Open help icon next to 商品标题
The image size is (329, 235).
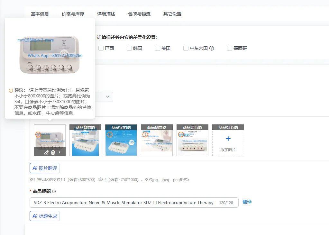pos(54,191)
